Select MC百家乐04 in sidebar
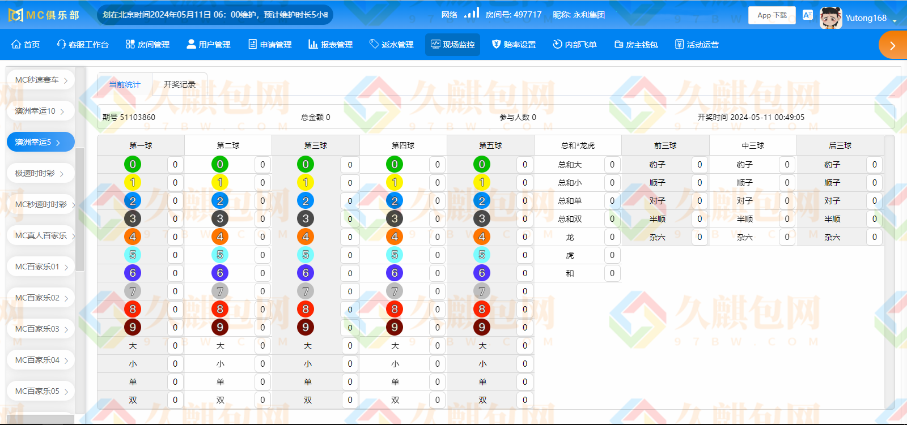The image size is (907, 425). (41, 360)
